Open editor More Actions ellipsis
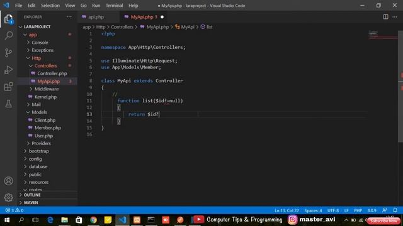 click(395, 17)
